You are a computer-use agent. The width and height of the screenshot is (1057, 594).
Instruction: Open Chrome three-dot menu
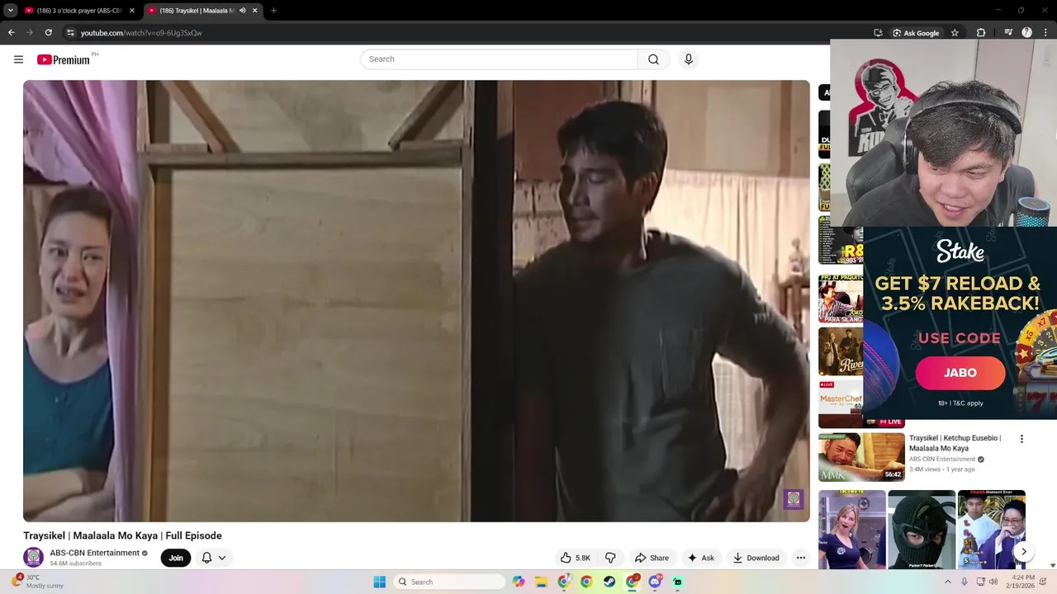click(1045, 33)
